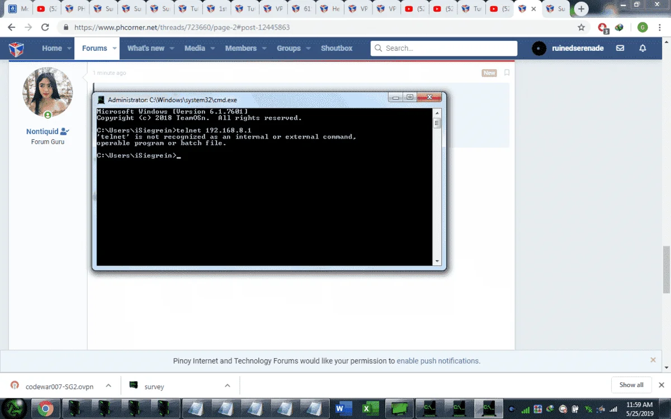Expand the Home menu arrow
Viewport: 671px width, 419px height.
click(70, 49)
